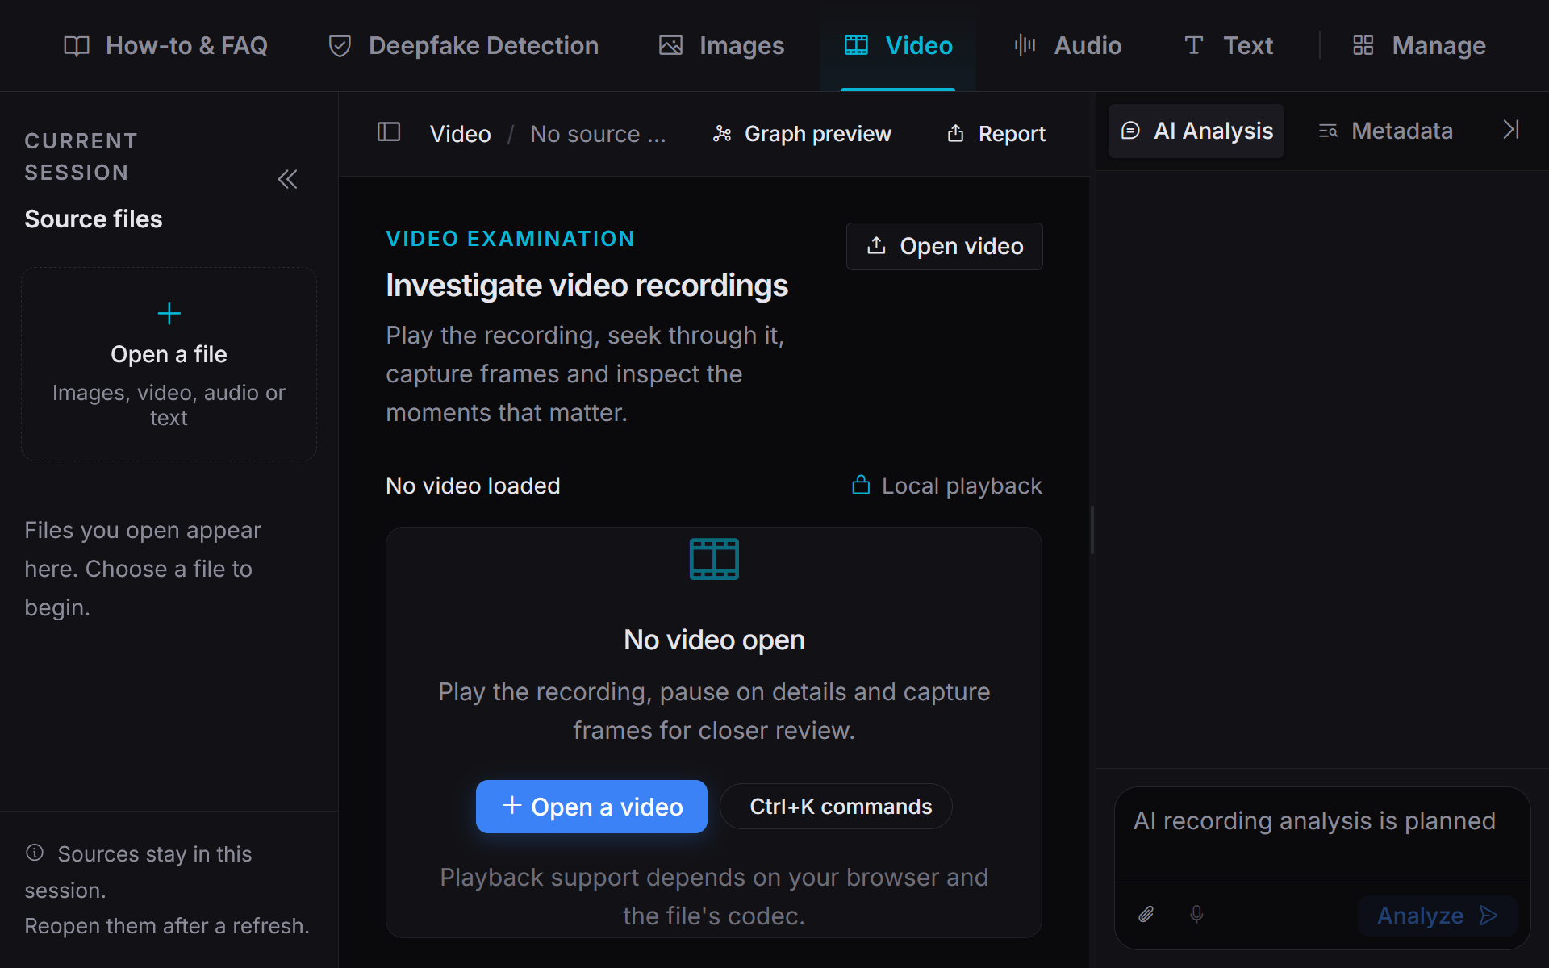1549x968 pixels.
Task: Open the How-to & FAQ tab
Action: [x=165, y=46]
